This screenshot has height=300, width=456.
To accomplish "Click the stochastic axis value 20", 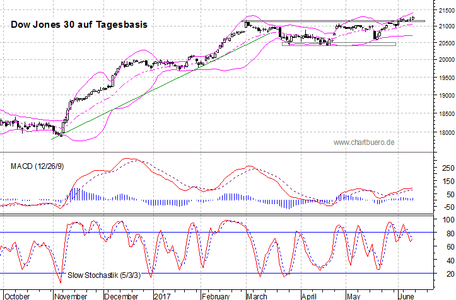I will coord(450,274).
